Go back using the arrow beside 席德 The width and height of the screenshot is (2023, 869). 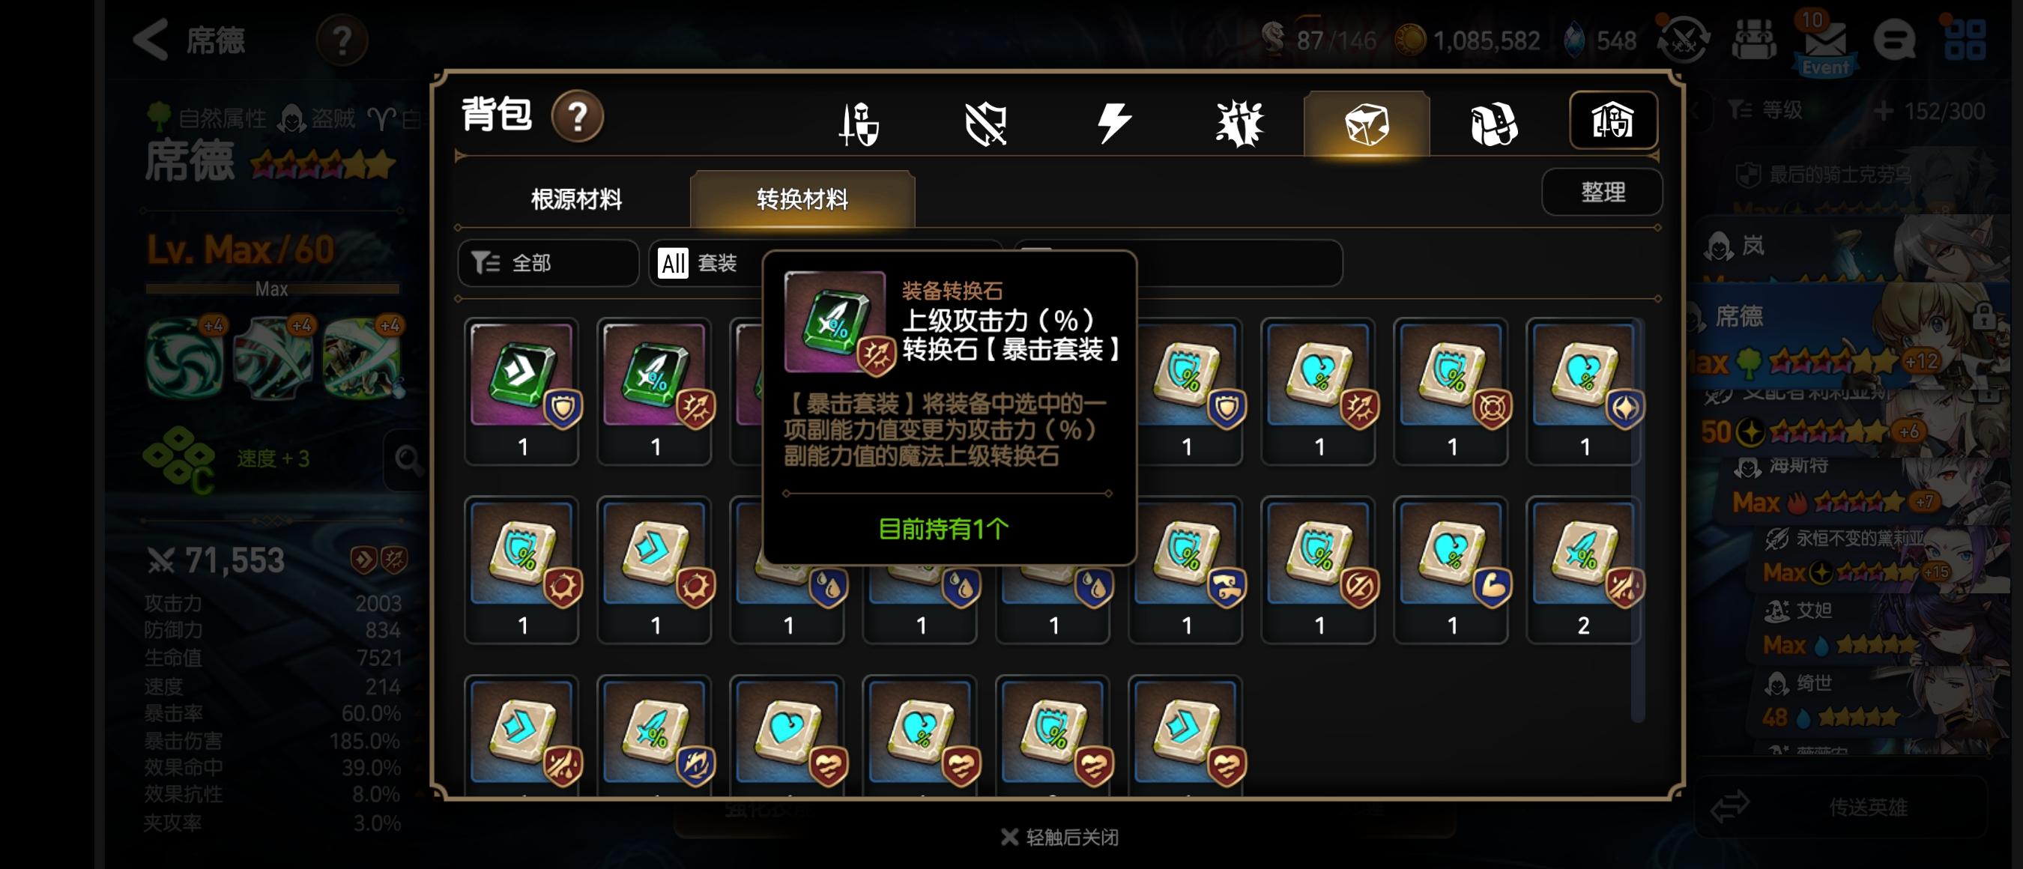(x=151, y=39)
